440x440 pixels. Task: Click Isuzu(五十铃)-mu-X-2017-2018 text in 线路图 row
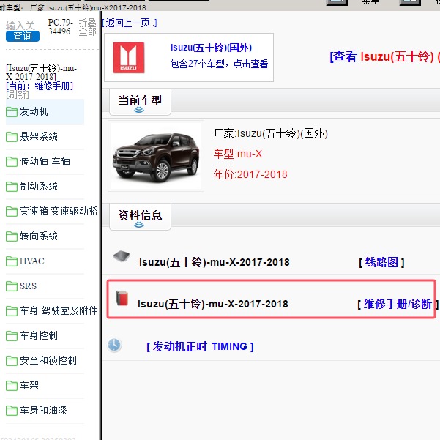tap(214, 262)
